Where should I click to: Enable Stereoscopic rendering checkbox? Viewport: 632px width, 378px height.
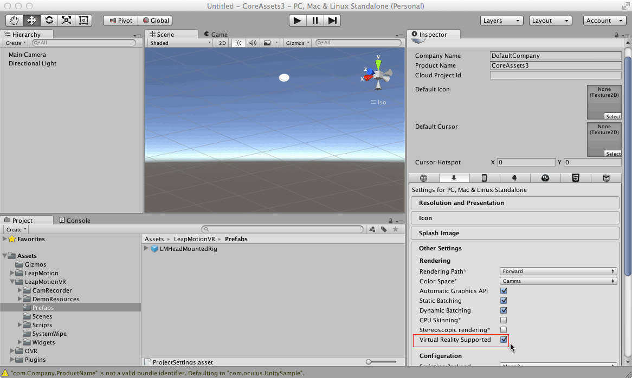tap(504, 330)
